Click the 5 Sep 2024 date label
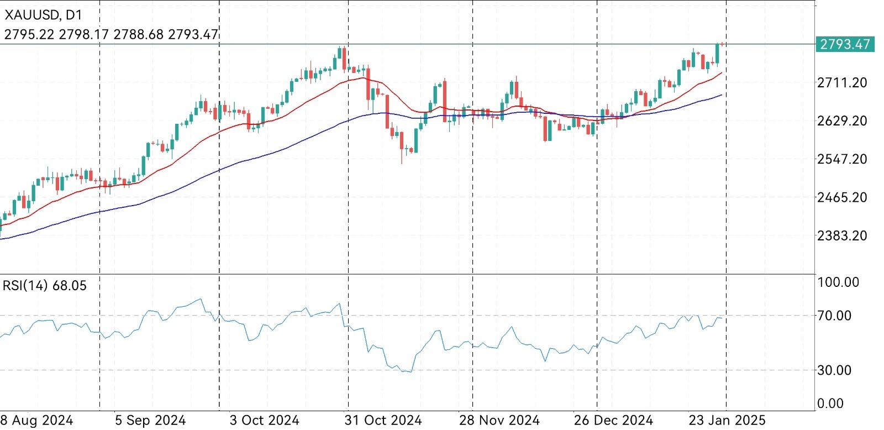Screen dimensions: 884x430 (x=150, y=421)
